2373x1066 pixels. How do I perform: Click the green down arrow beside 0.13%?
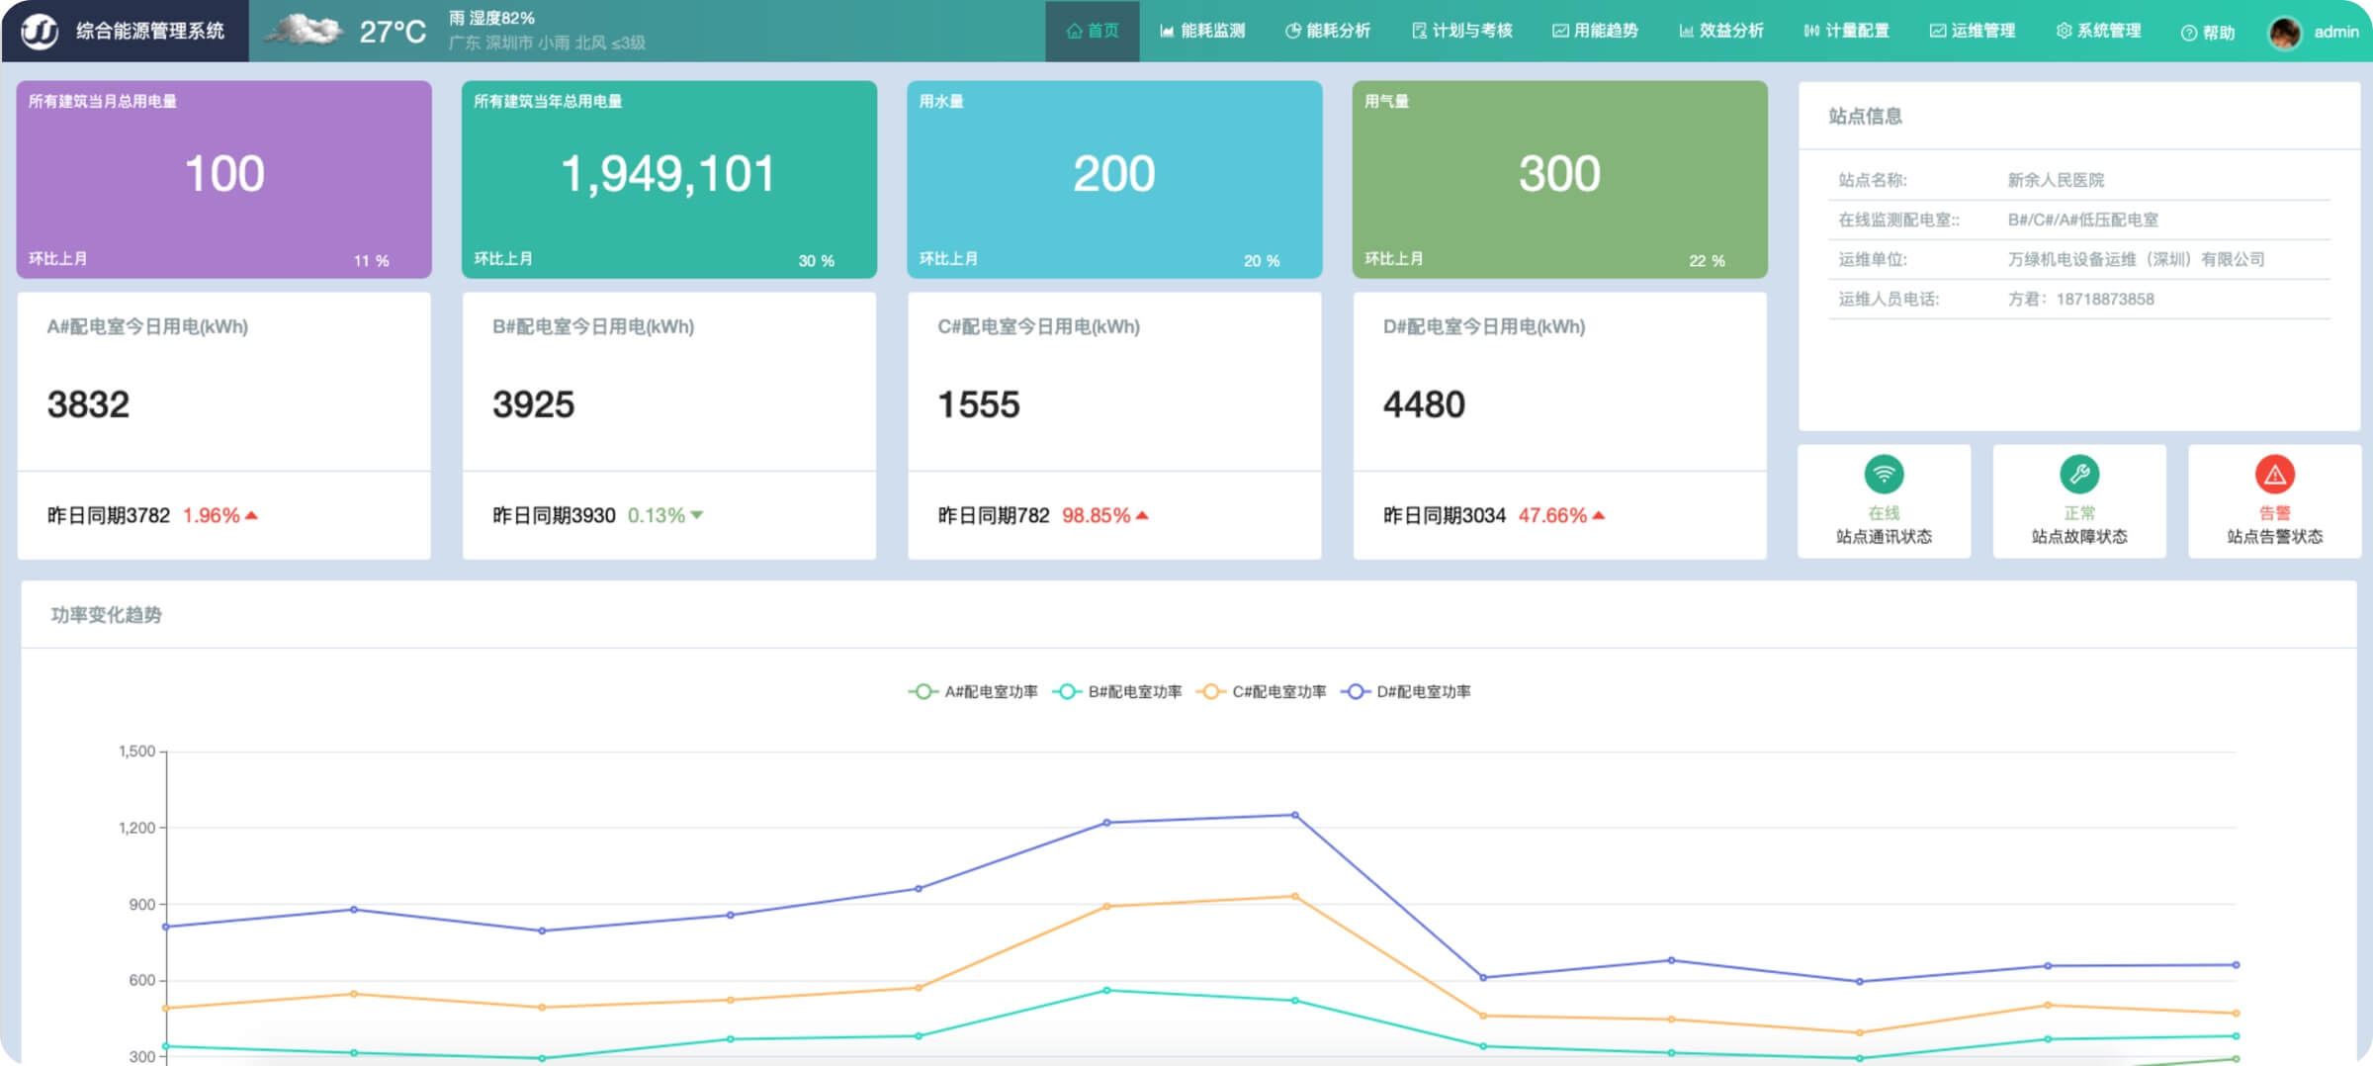tap(697, 515)
